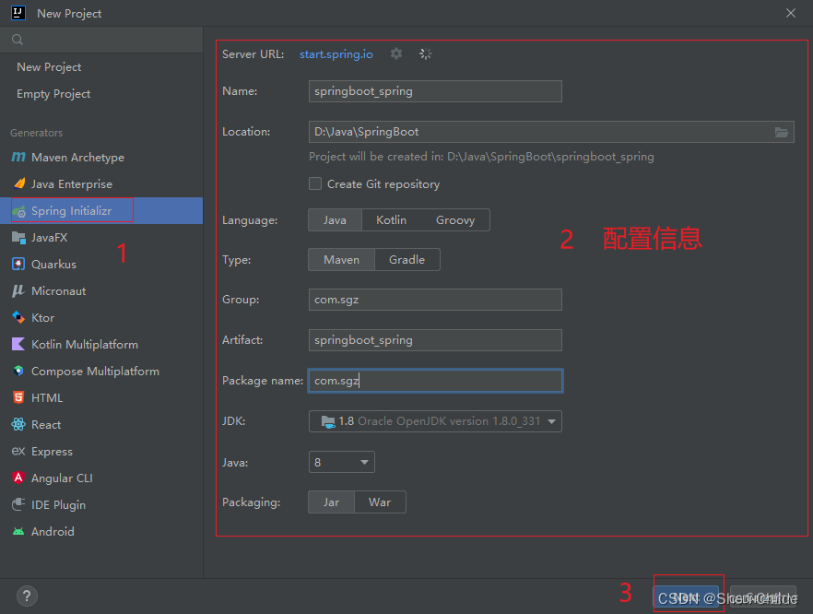
Task: Choose Kotlin Multiplatform generator
Action: point(85,345)
